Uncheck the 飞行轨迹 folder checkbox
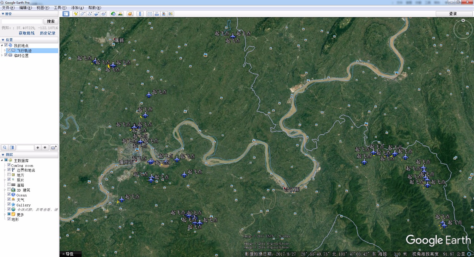 tap(9, 50)
